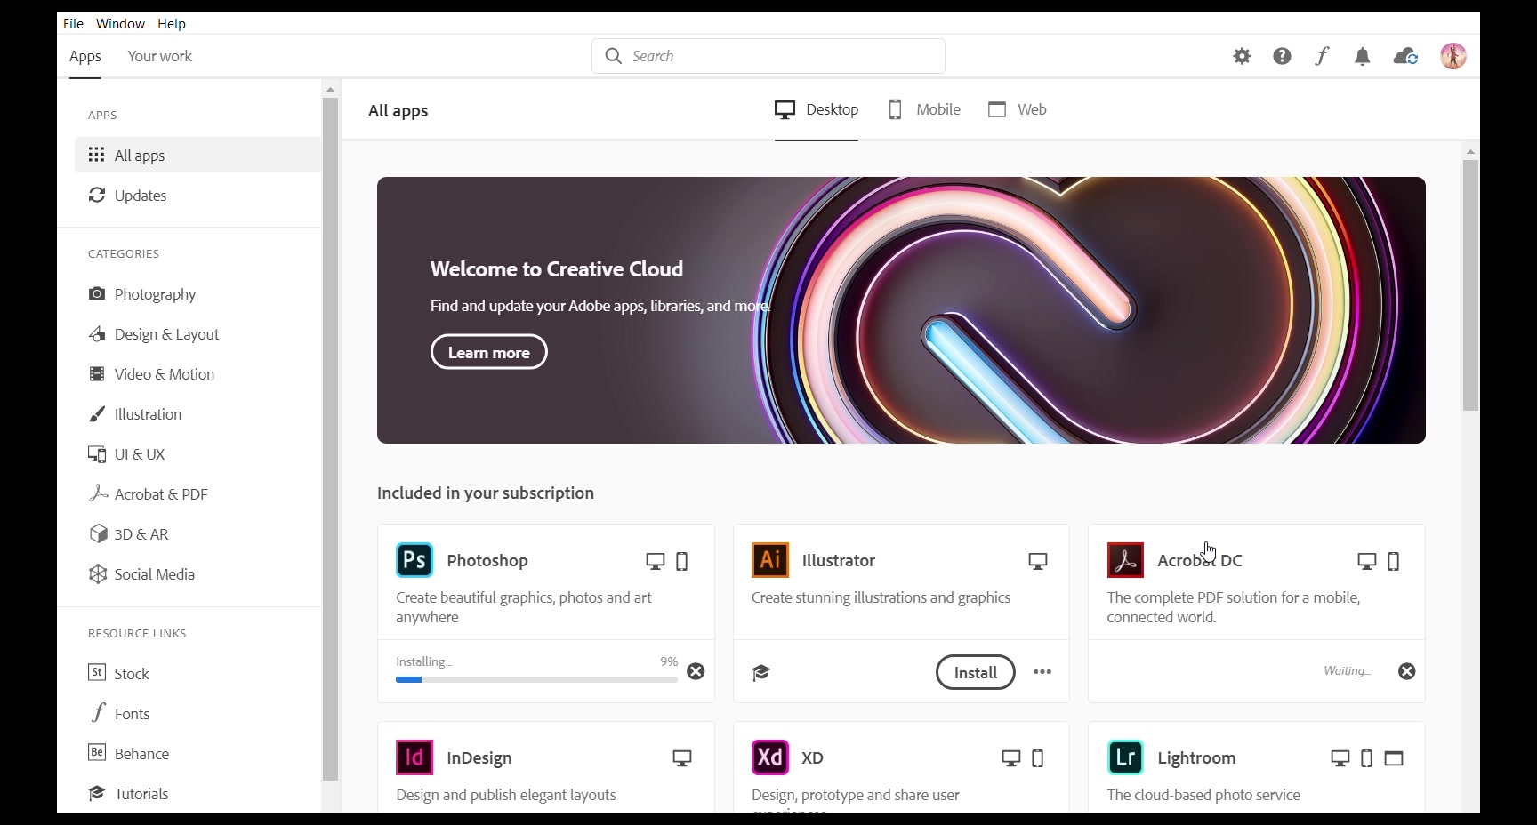The image size is (1537, 825).
Task: Click the search magnifier icon
Action: 613,56
